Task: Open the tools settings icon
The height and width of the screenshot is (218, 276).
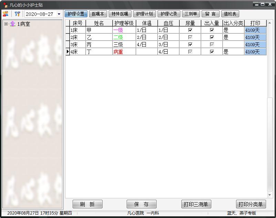Action: (17, 14)
